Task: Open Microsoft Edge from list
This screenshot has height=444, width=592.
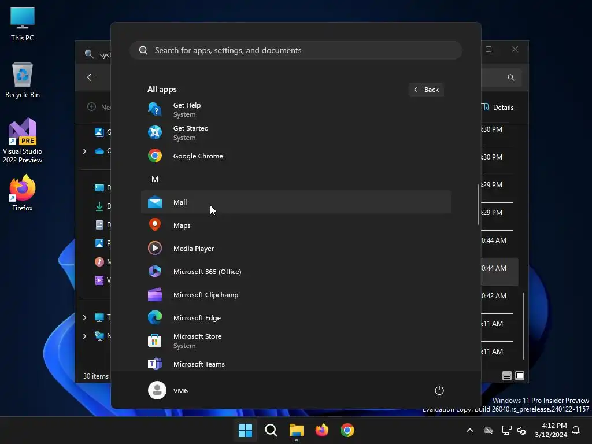Action: 295,318
